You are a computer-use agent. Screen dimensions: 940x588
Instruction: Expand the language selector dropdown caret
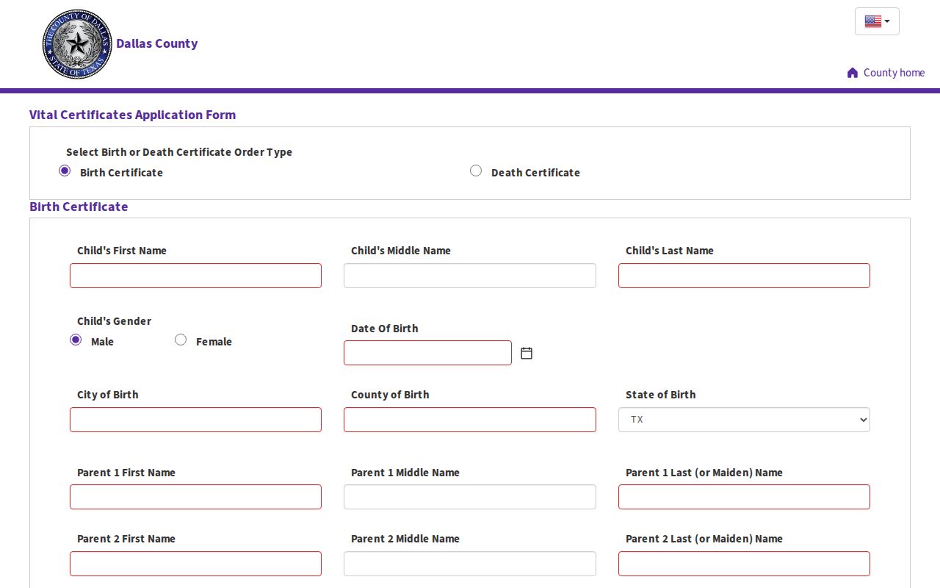click(x=887, y=21)
